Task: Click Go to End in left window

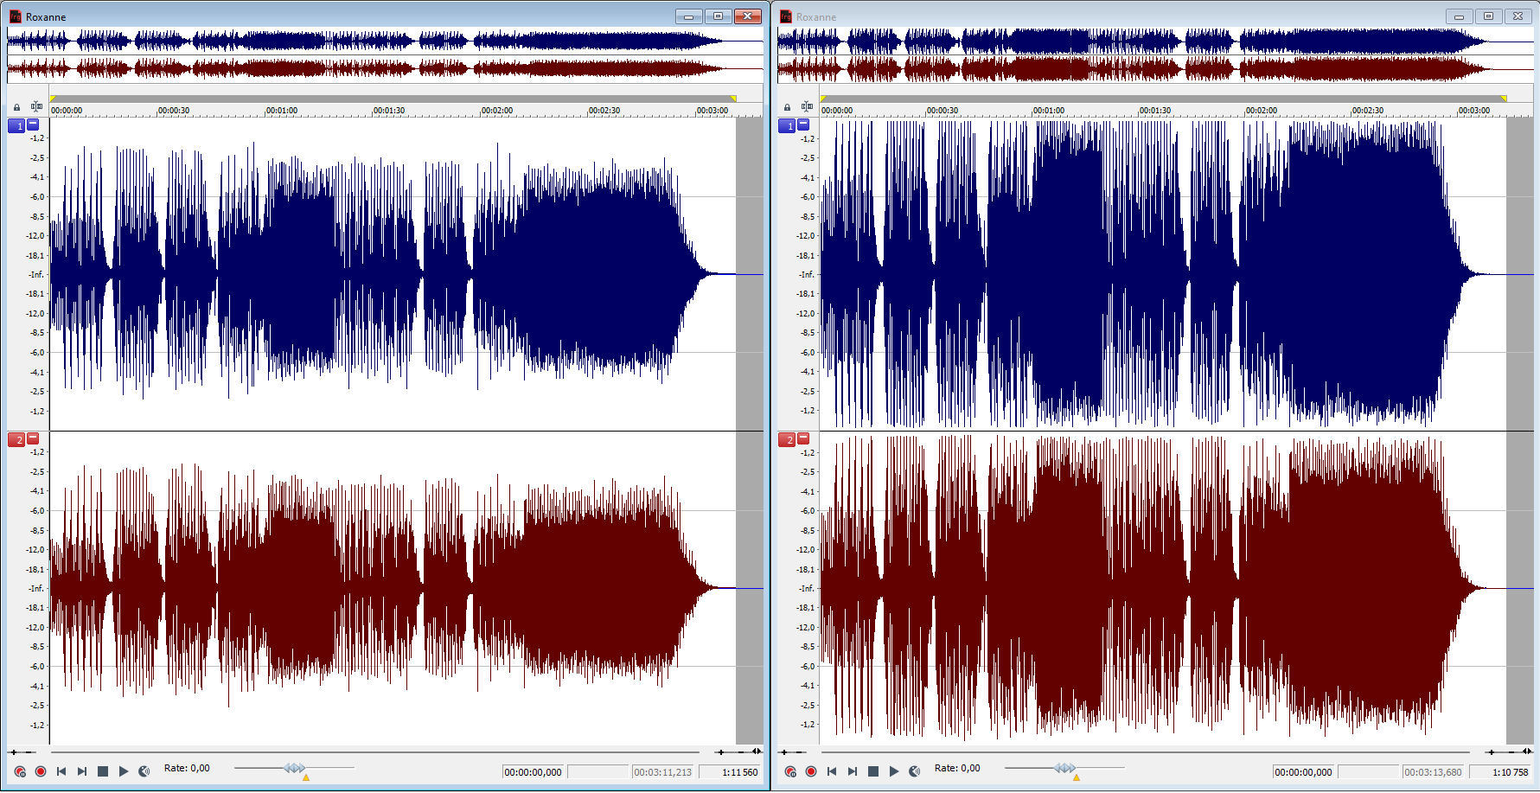Action: [82, 771]
